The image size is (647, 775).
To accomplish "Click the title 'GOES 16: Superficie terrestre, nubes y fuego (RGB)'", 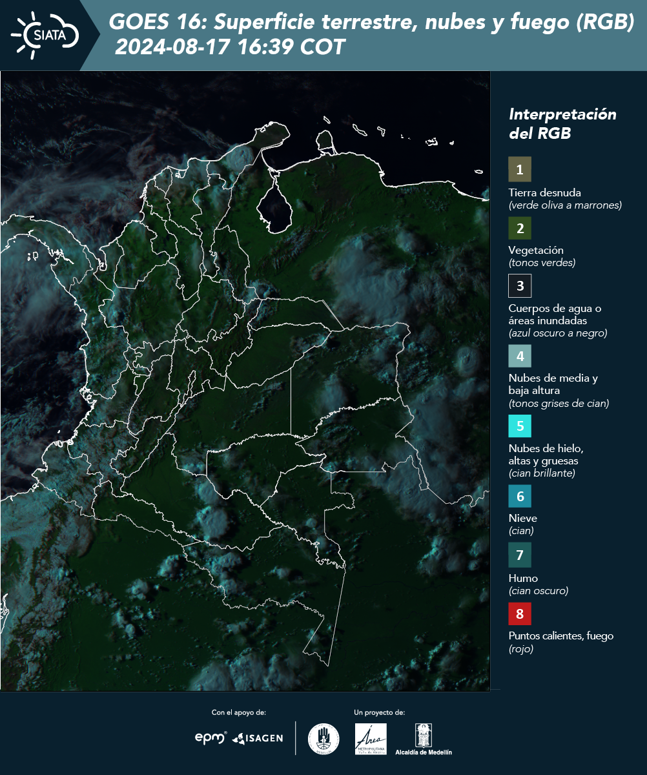I will 372,23.
